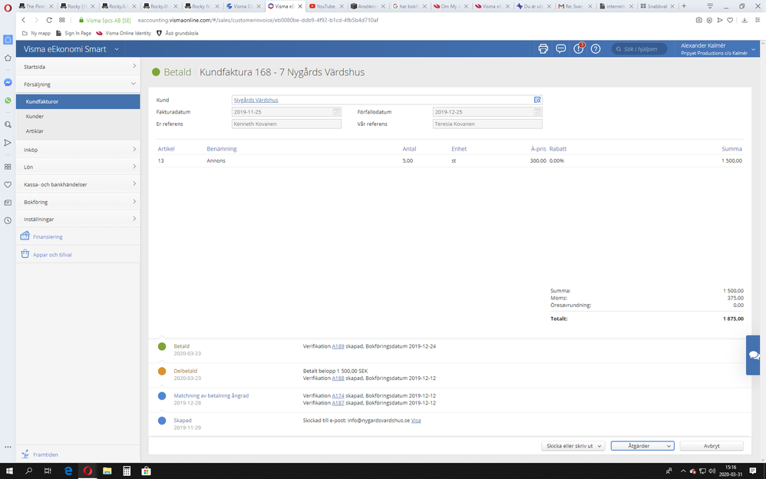Viewport: 766px width, 479px height.
Task: Open verification link A189
Action: (338, 346)
